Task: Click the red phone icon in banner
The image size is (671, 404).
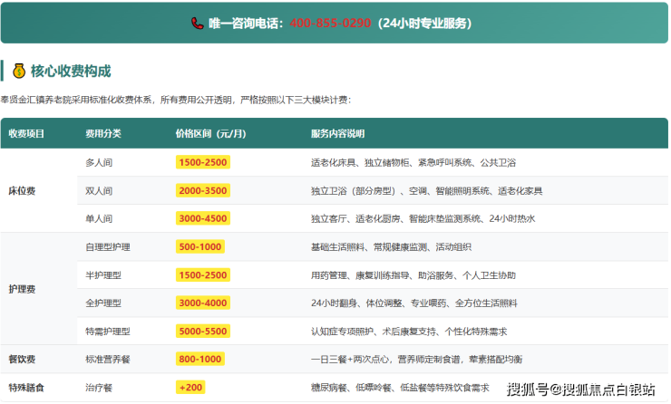Action: 197,24
